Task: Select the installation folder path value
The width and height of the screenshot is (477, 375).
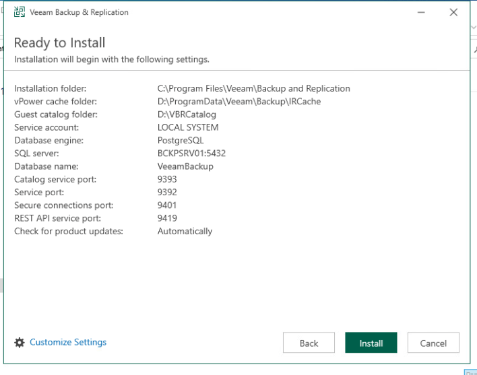Action: coord(254,88)
